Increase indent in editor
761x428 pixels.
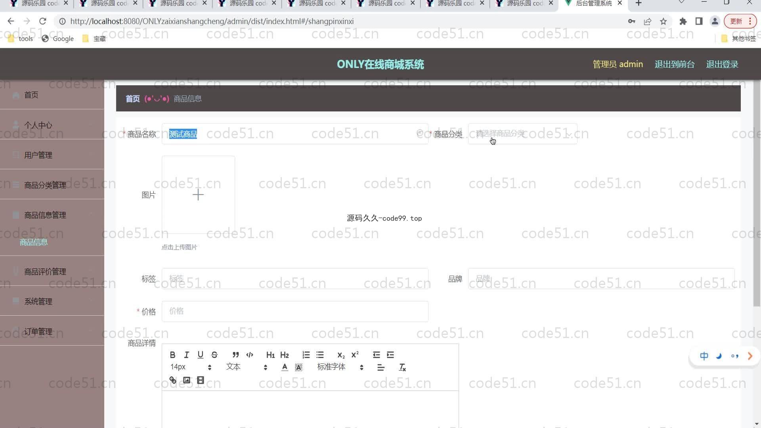coord(390,355)
